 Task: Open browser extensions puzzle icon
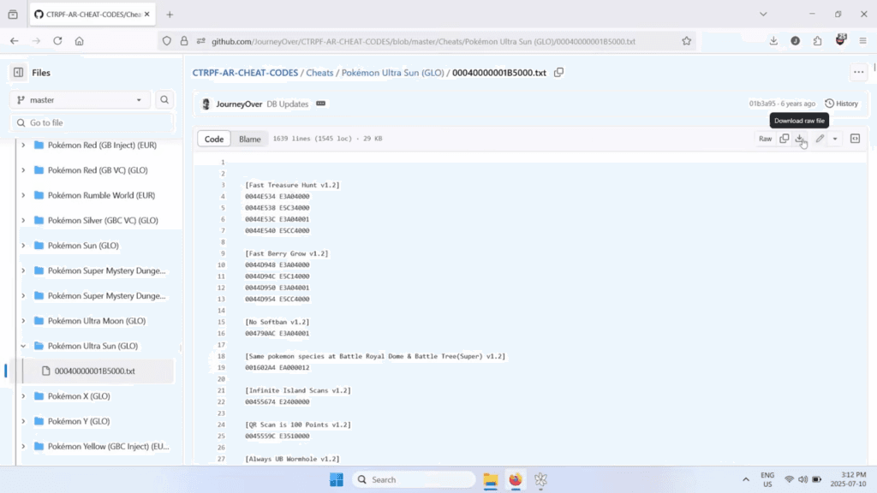(818, 41)
